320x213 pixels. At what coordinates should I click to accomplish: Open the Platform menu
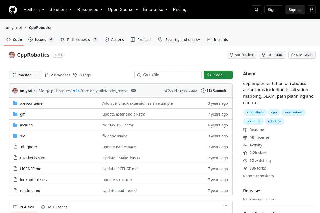(x=34, y=10)
